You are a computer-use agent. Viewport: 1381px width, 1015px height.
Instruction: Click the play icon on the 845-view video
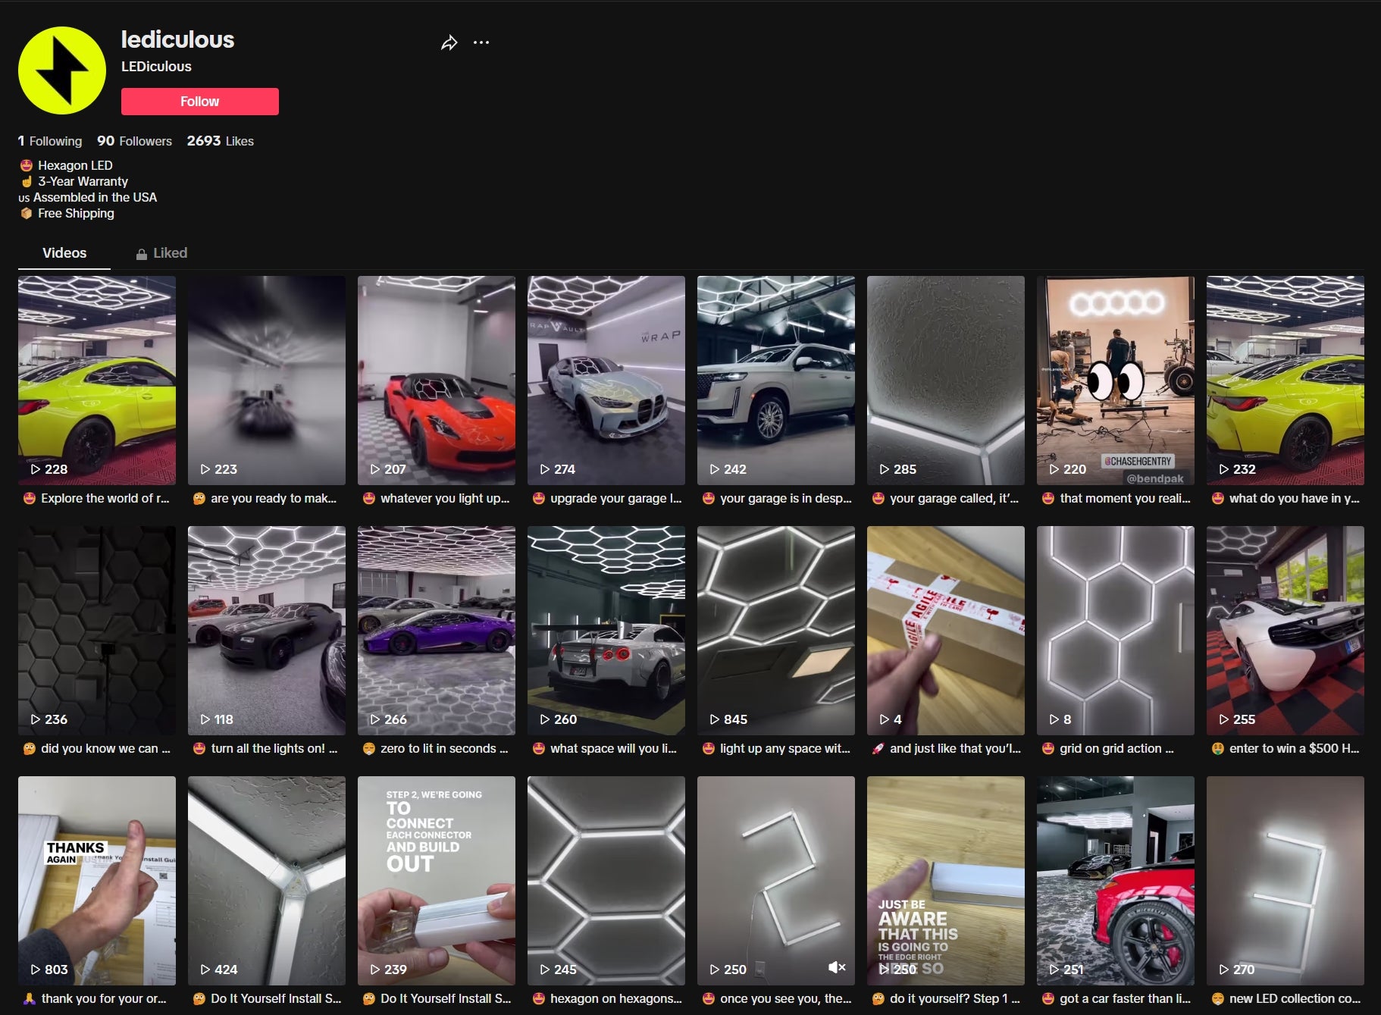(714, 719)
